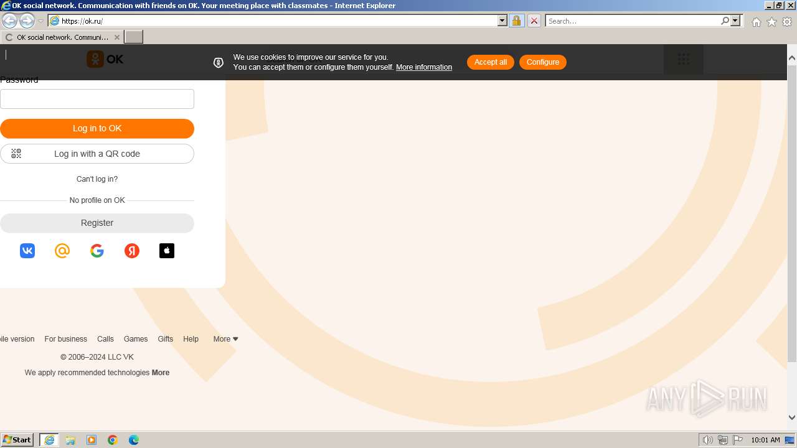
Task: Open the Calls footer link
Action: [105, 339]
